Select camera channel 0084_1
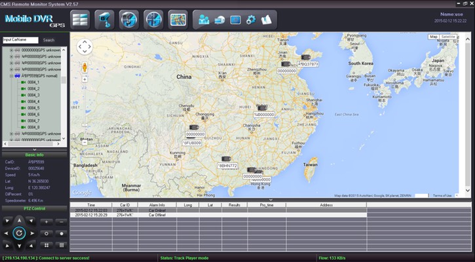Image resolution: width=475 pixels, height=262 pixels. pyautogui.click(x=33, y=82)
